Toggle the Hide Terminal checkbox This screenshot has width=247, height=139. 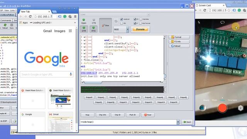point(140,23)
